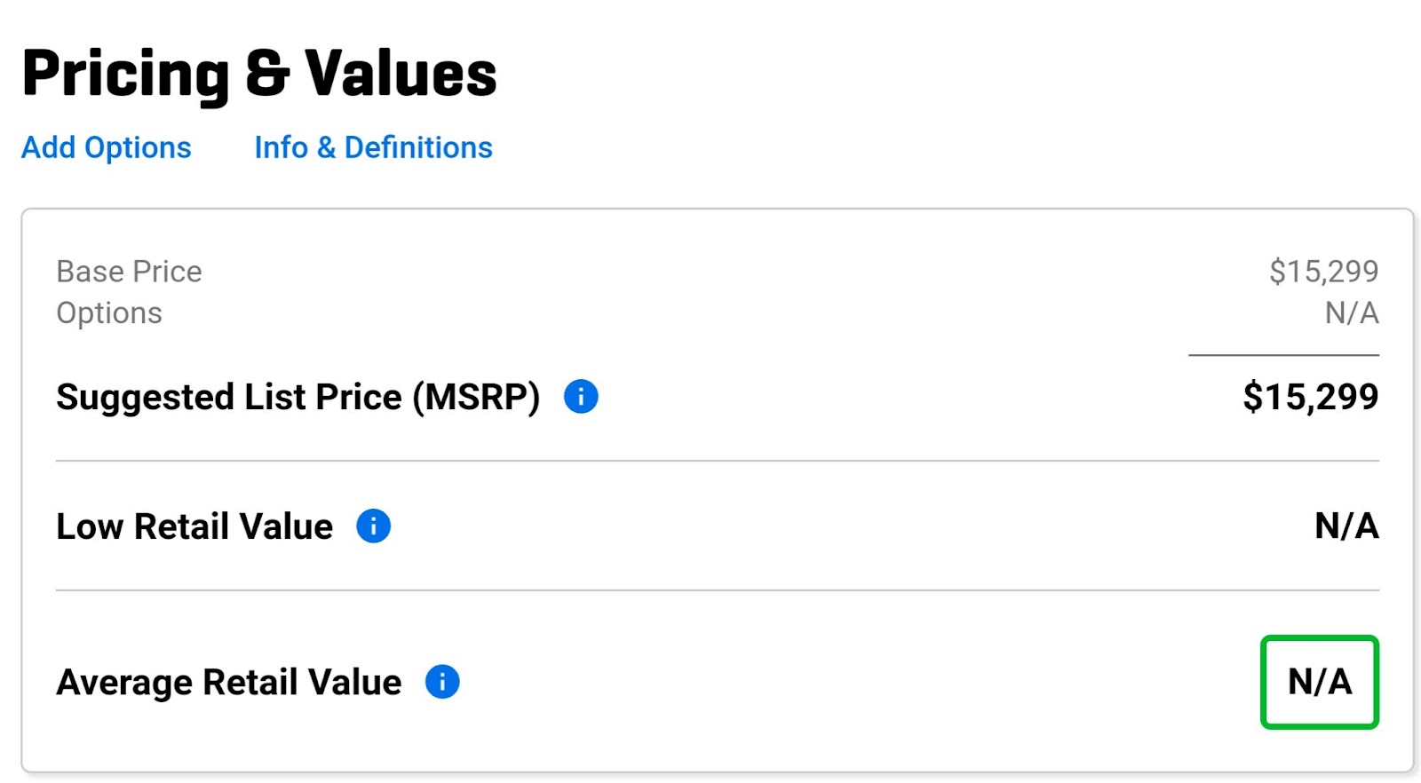Click the green-outlined N/A average retail value

tap(1320, 682)
